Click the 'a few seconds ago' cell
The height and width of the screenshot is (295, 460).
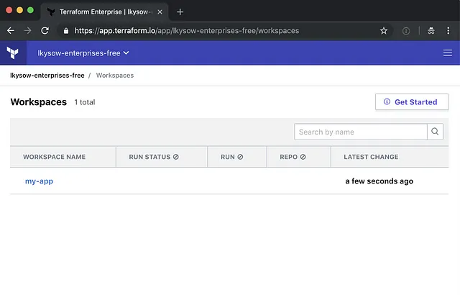point(379,181)
